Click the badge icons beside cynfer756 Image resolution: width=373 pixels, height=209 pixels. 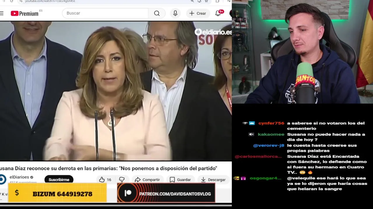coord(249,123)
